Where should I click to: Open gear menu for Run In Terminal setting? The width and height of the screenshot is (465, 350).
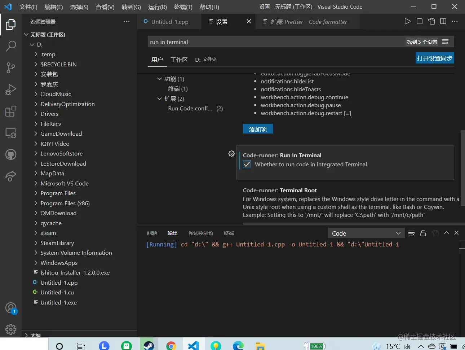point(231,154)
